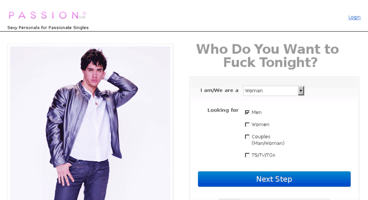Tick the Couples (Man/Woman) checkbox
This screenshot has width=368, height=200.
point(247,137)
